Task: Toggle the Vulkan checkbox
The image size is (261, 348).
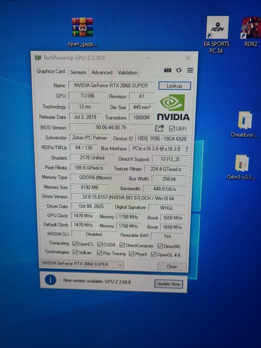Action: pyautogui.click(x=75, y=253)
